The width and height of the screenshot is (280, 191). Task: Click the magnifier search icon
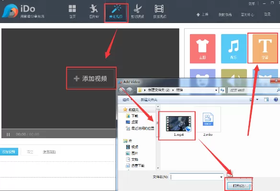pyautogui.click(x=278, y=90)
